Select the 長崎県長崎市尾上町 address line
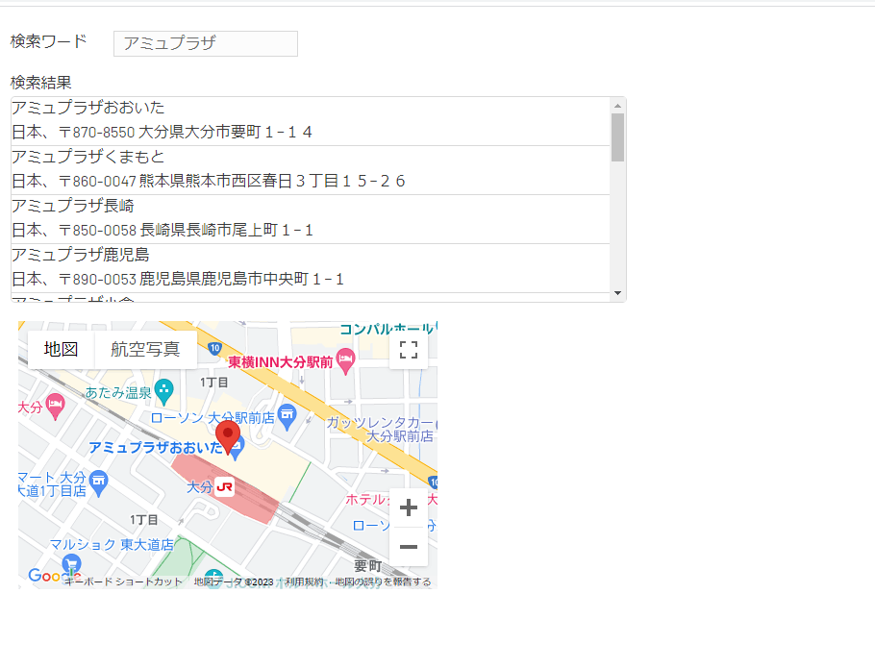This screenshot has height=668, width=875. 162,231
